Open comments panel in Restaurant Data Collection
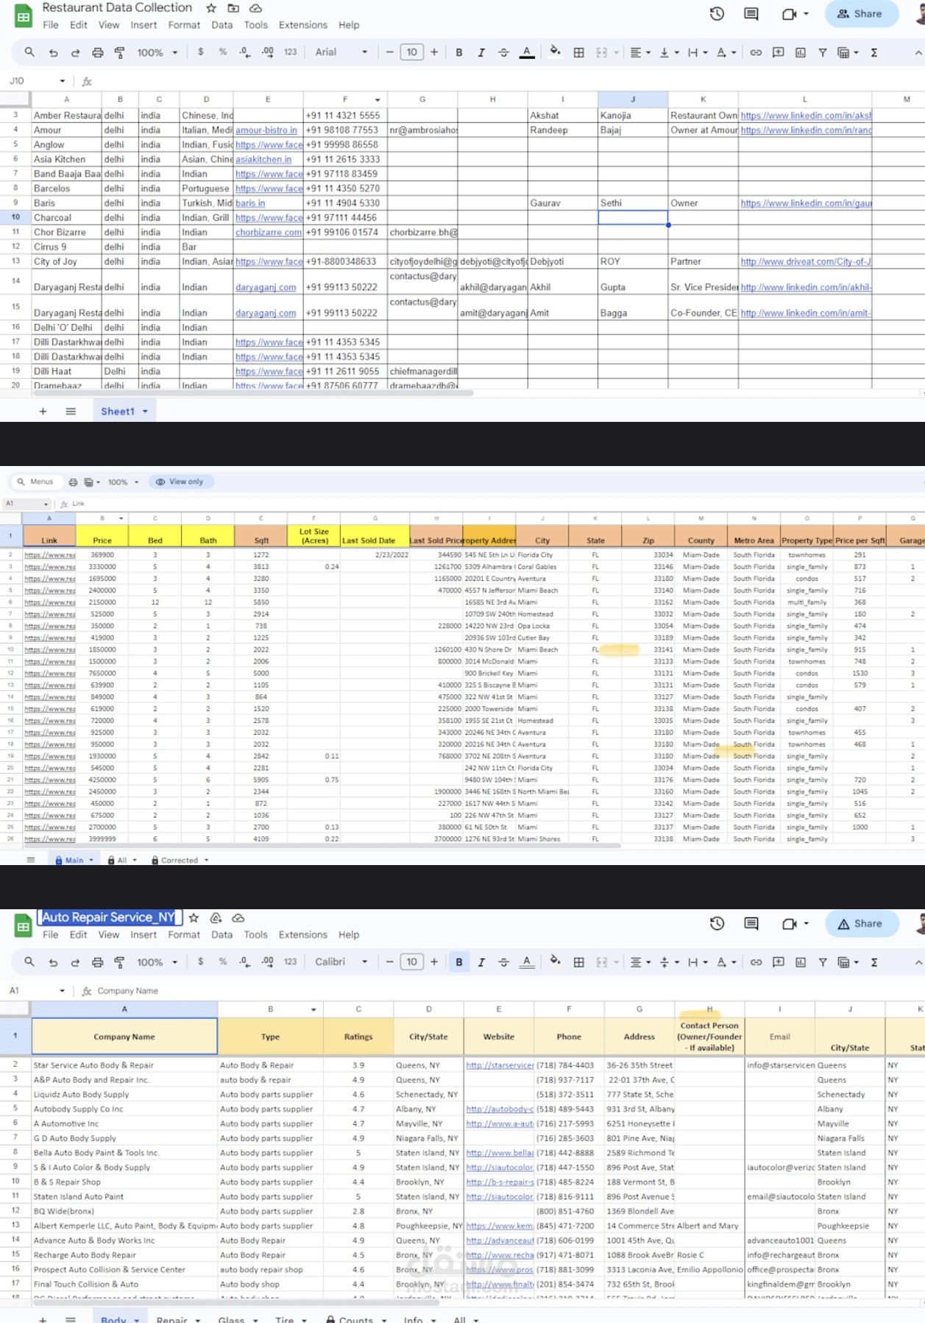This screenshot has height=1323, width=925. pos(751,14)
